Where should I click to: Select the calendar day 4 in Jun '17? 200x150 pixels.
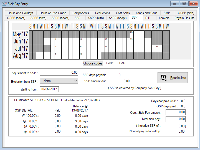(x=56, y=41)
